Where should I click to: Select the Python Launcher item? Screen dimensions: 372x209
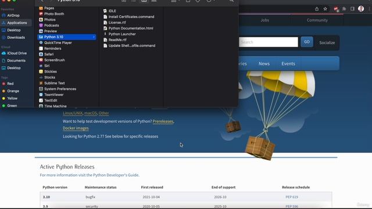coord(120,34)
